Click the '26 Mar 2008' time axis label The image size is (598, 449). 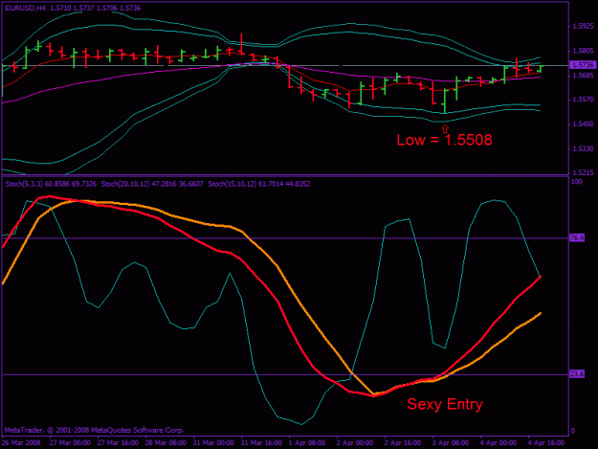click(21, 443)
